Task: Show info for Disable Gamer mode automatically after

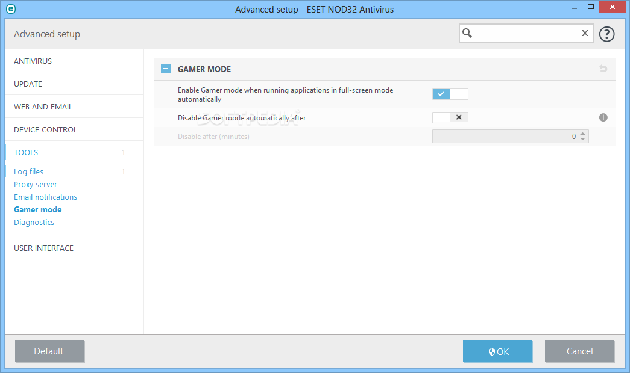Action: pyautogui.click(x=603, y=117)
